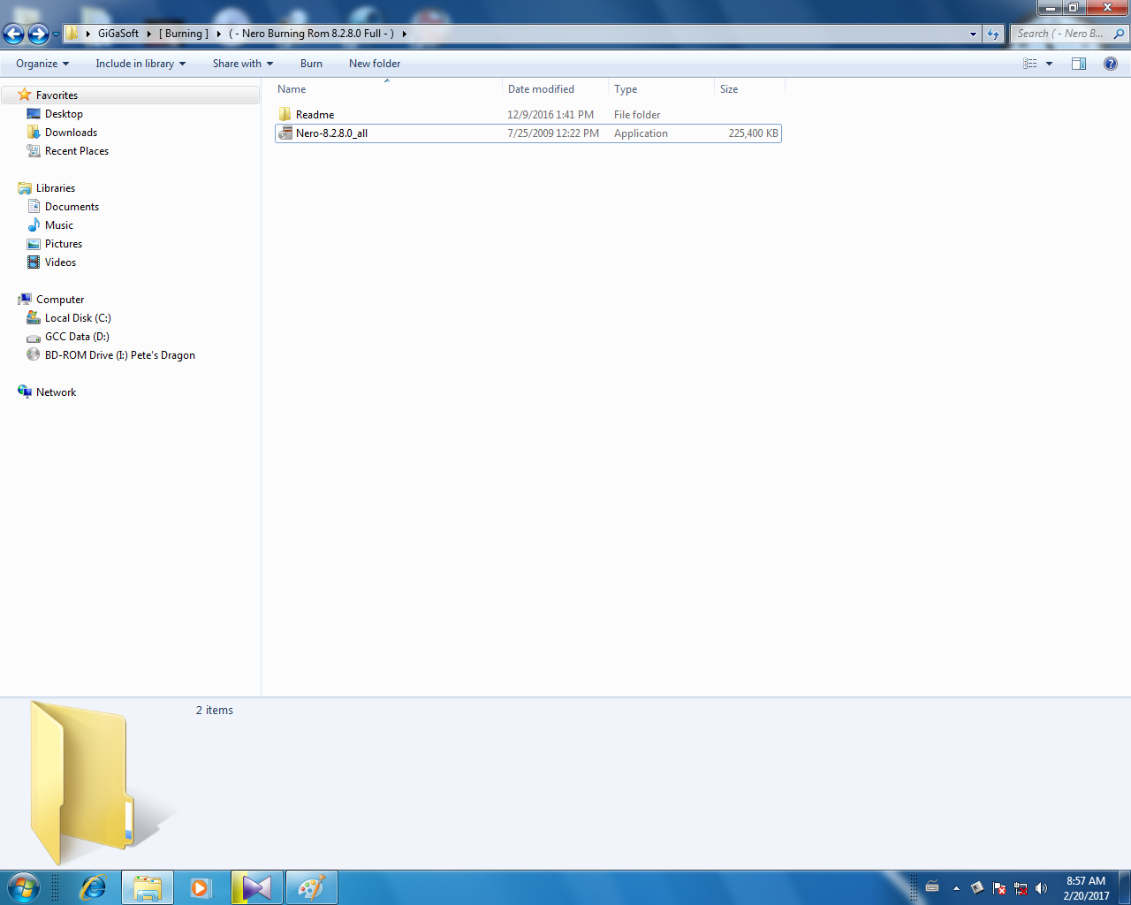Open Documents library

coord(72,207)
